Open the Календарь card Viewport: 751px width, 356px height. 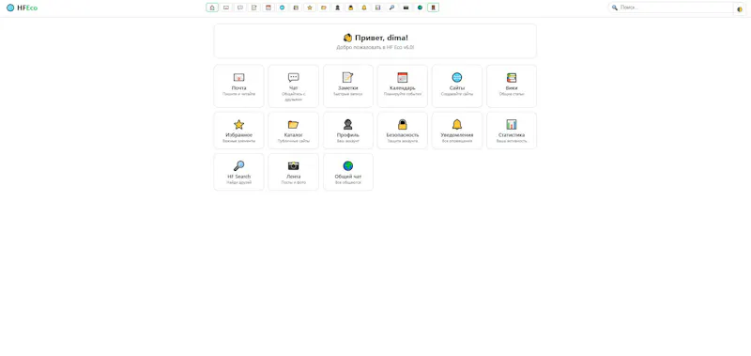pyautogui.click(x=403, y=86)
